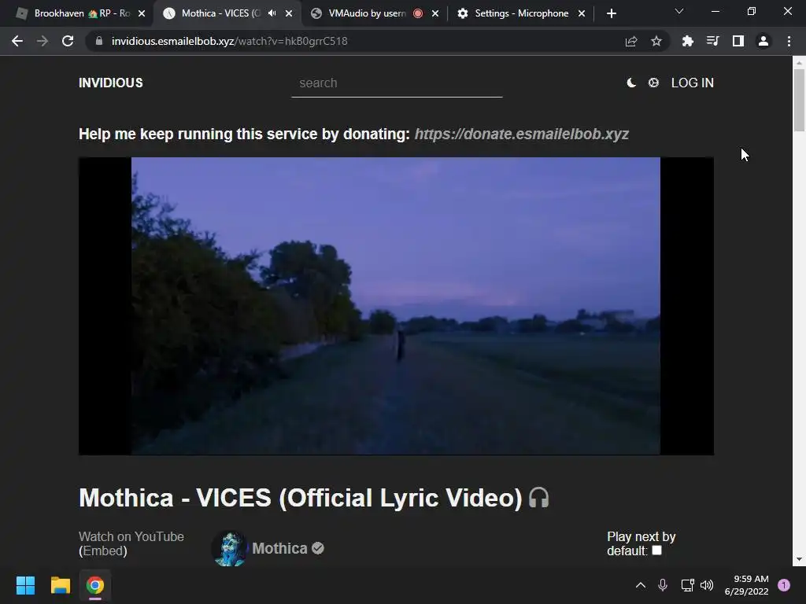Show hidden tray icons chevron
Viewport: 806px width, 604px height.
point(641,585)
